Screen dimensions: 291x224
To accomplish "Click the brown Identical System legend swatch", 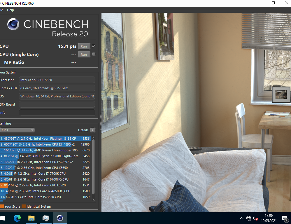I will pos(24,206).
